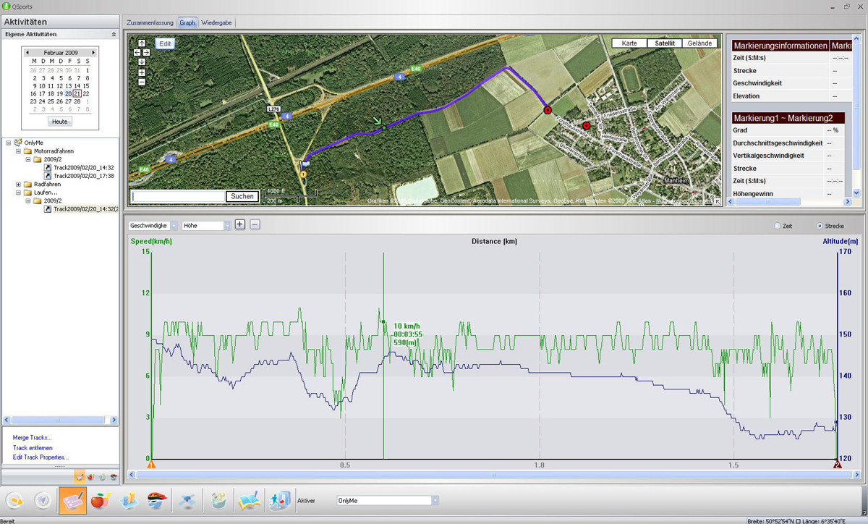Image resolution: width=868 pixels, height=524 pixels.
Task: Click the Heute button under calendar
Action: click(x=60, y=122)
